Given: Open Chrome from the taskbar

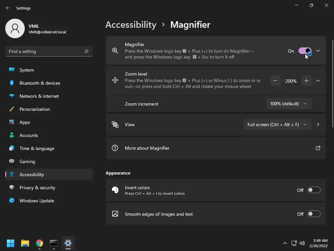Looking at the screenshot, I should pos(39,243).
